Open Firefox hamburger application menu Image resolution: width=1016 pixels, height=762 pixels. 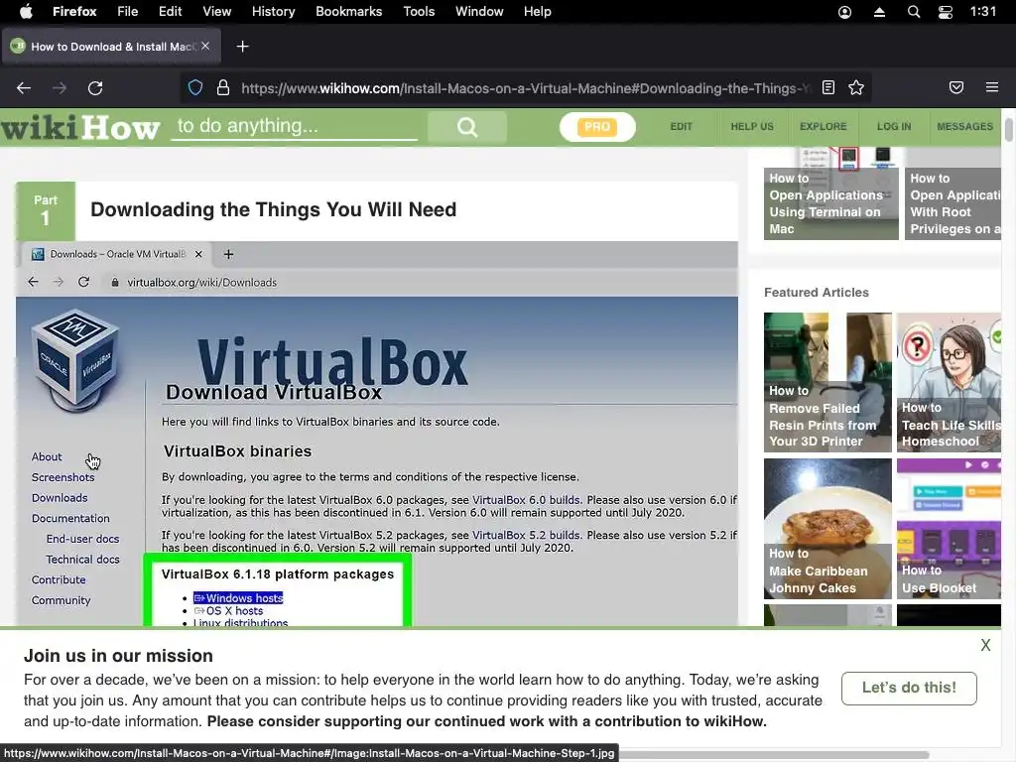(x=992, y=87)
